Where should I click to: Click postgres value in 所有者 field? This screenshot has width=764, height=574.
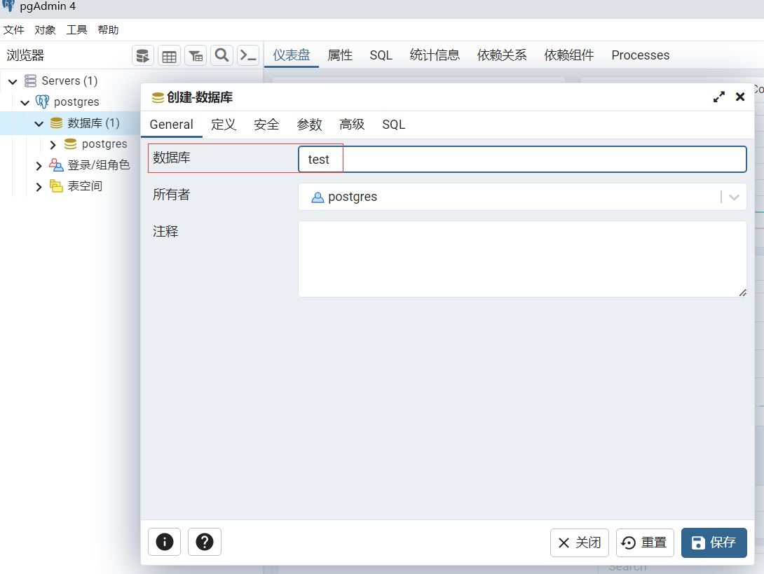(x=353, y=197)
